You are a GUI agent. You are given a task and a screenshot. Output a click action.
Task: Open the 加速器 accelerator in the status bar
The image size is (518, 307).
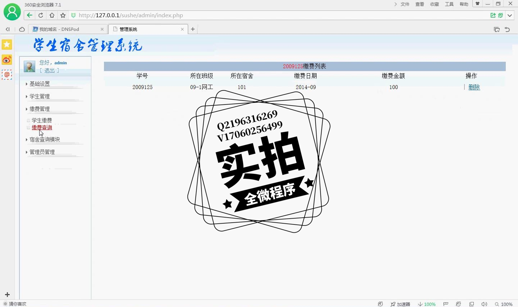coord(400,304)
